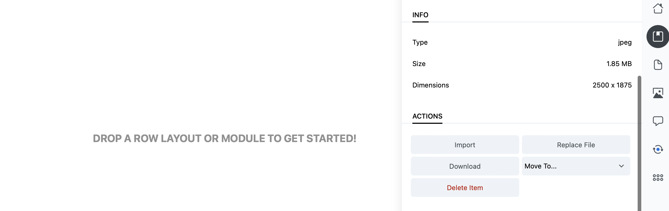
Task: Open the comments speech bubble icon
Action: pyautogui.click(x=658, y=121)
